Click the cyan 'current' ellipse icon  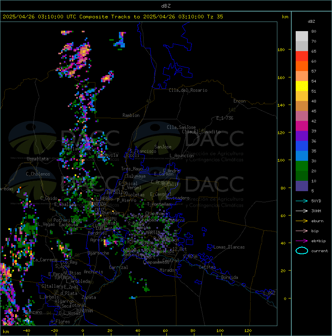pyautogui.click(x=302, y=251)
